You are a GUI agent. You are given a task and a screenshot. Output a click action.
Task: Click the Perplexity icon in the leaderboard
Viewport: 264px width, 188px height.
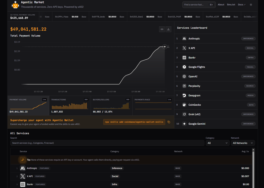coord(184,86)
